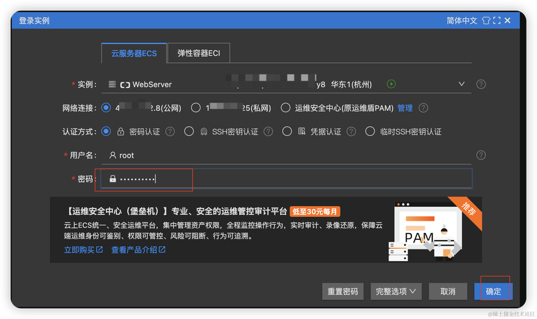The height and width of the screenshot is (319, 537).
Task: Click the key badge icon beside SSH密钥认证
Action: pos(204,132)
